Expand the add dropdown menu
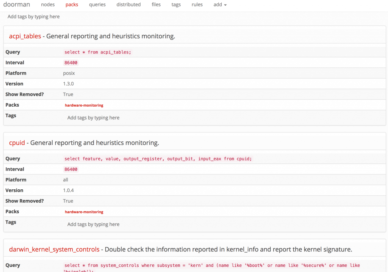 coord(220,5)
